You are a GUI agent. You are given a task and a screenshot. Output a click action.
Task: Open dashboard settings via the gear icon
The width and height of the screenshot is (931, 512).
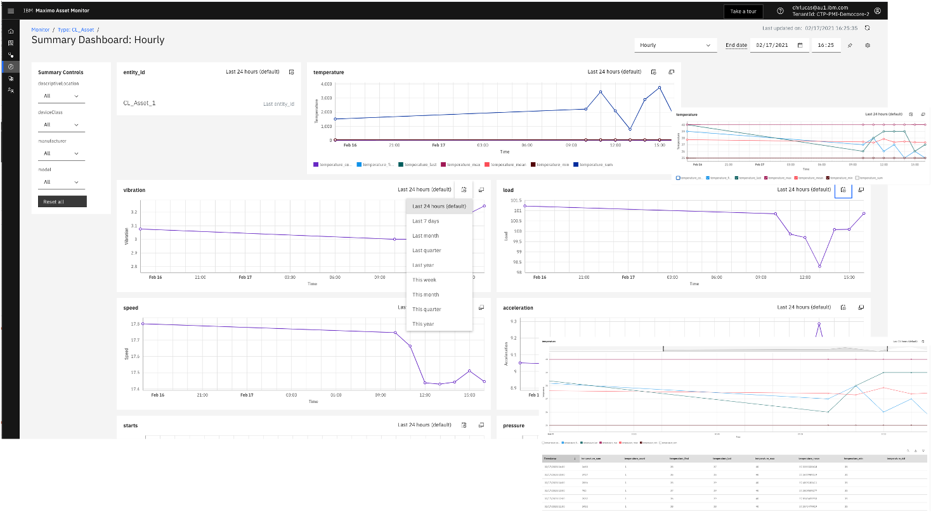868,45
